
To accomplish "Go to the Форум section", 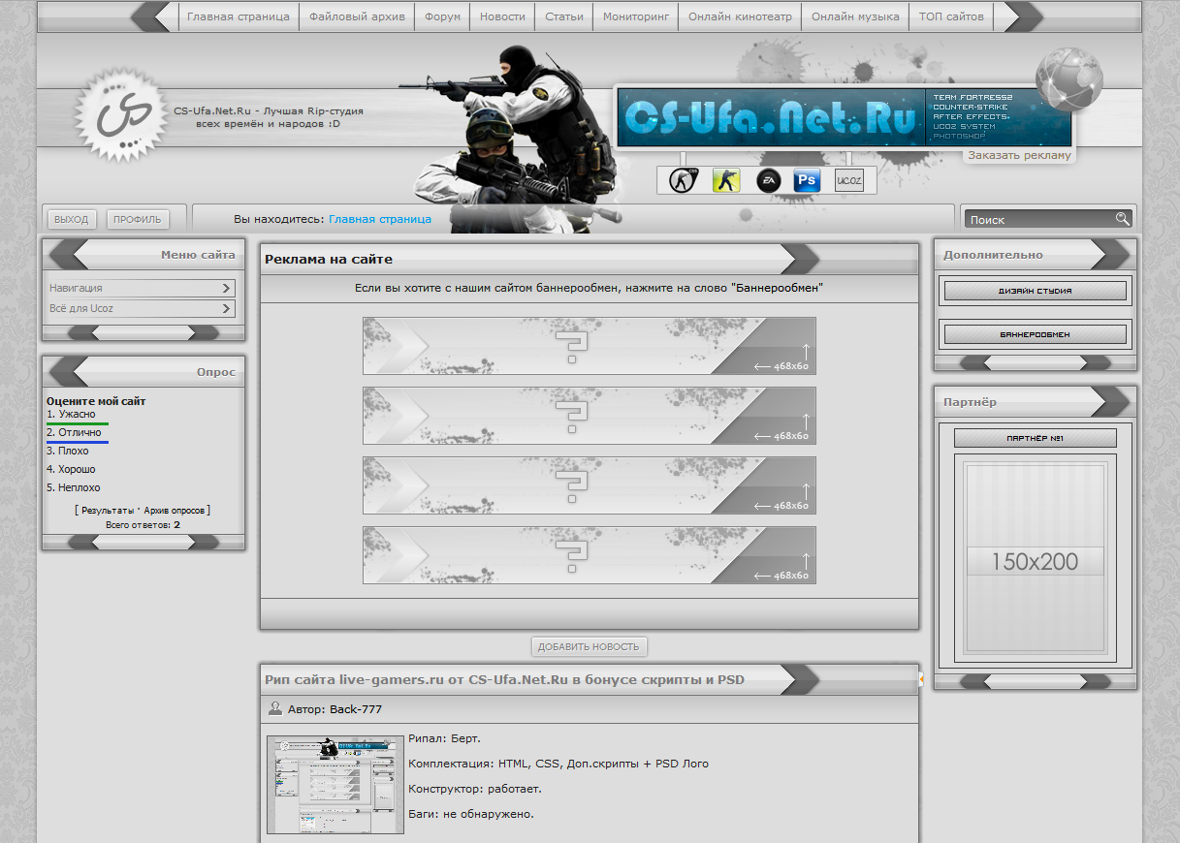I will pos(443,16).
